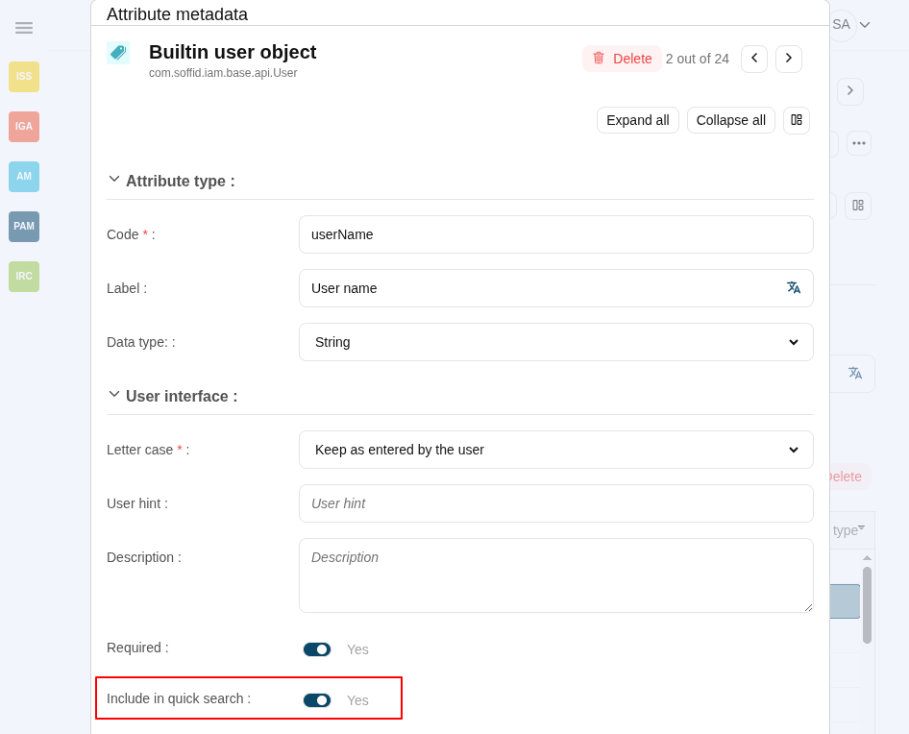
Task: Open the PAM module in the sidebar
Action: coord(24,227)
